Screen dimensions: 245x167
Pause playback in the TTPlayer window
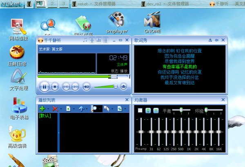[x=45, y=86]
